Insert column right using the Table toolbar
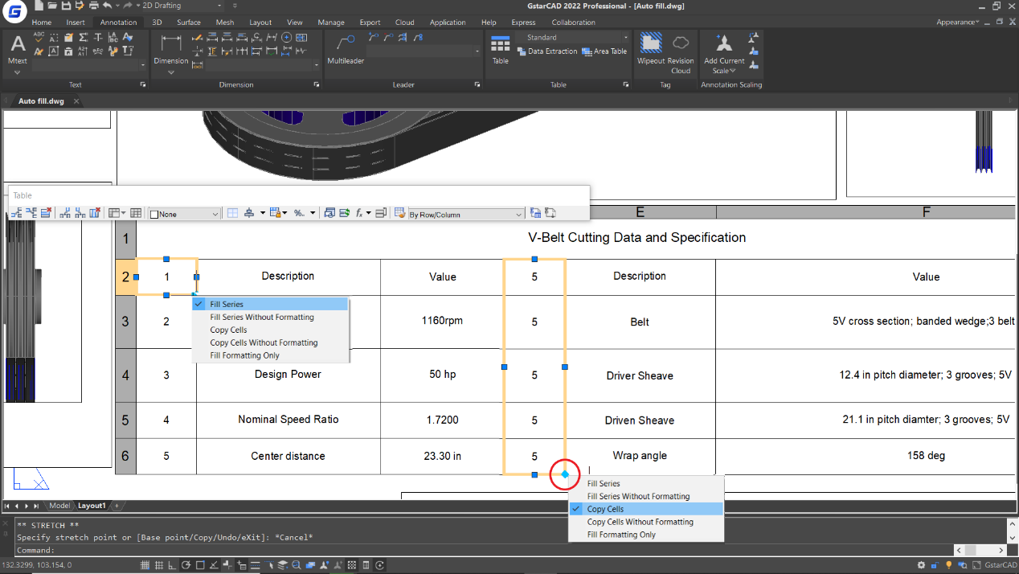 click(x=80, y=213)
